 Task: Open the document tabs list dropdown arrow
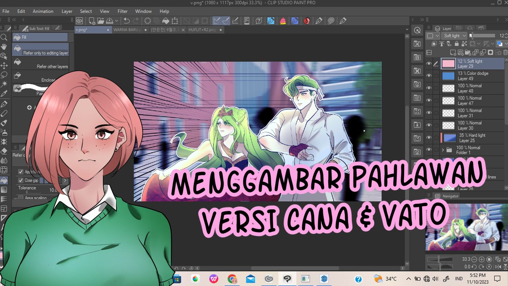click(407, 30)
